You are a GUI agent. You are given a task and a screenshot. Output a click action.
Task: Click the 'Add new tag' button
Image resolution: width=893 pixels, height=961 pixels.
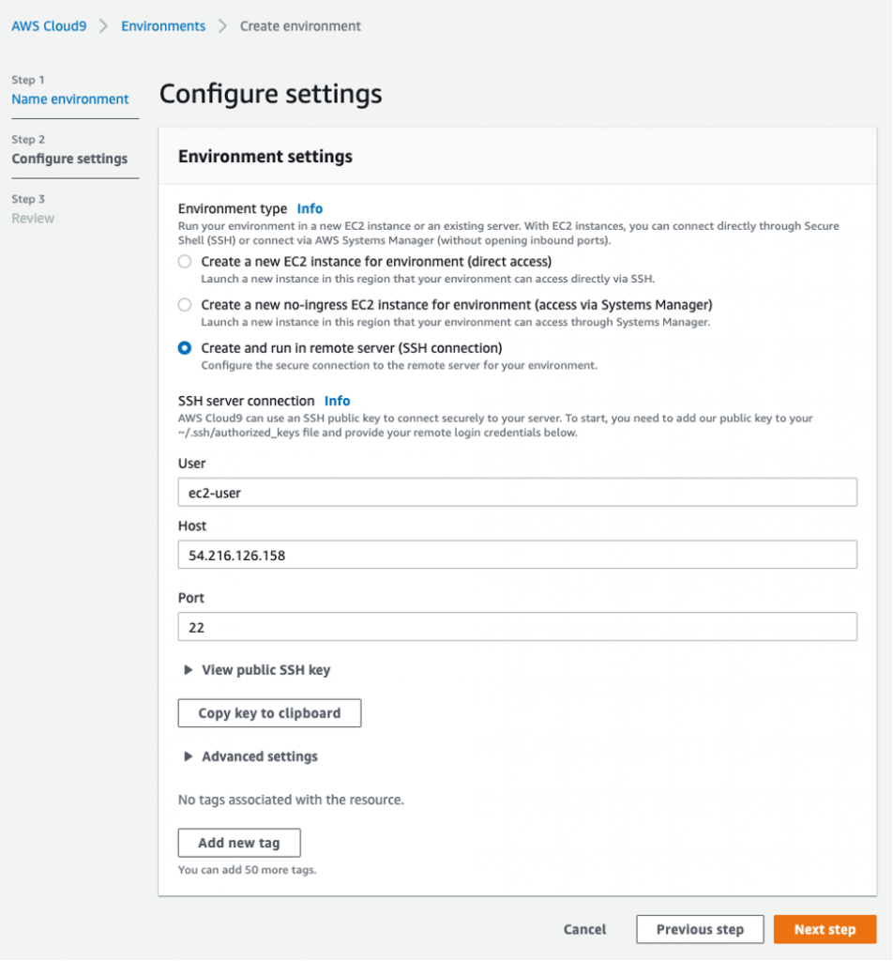pos(238,843)
